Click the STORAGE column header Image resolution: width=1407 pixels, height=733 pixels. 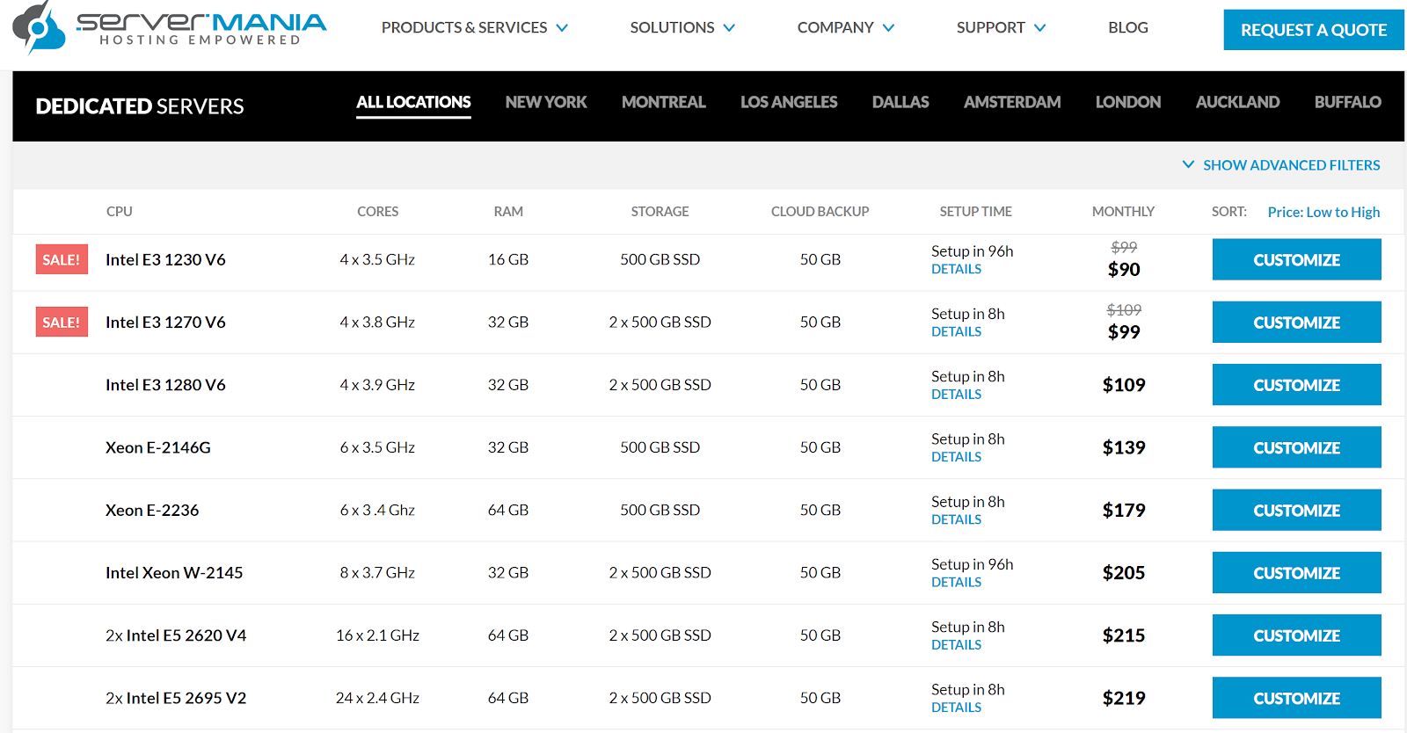660,212
